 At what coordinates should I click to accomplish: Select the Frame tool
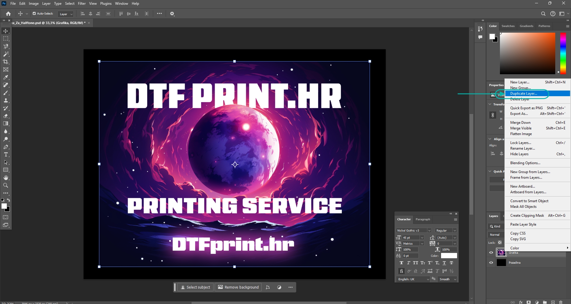pos(6,69)
